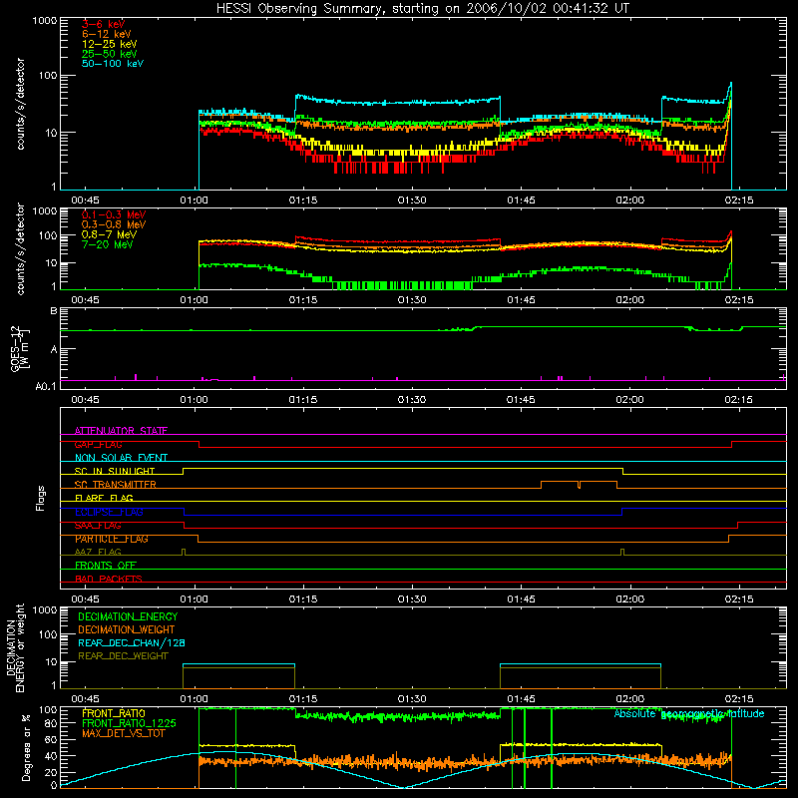Viewport: 798px width, 798px height.
Task: Click the 0.8-7 MeV legend label
Action: click(x=109, y=234)
